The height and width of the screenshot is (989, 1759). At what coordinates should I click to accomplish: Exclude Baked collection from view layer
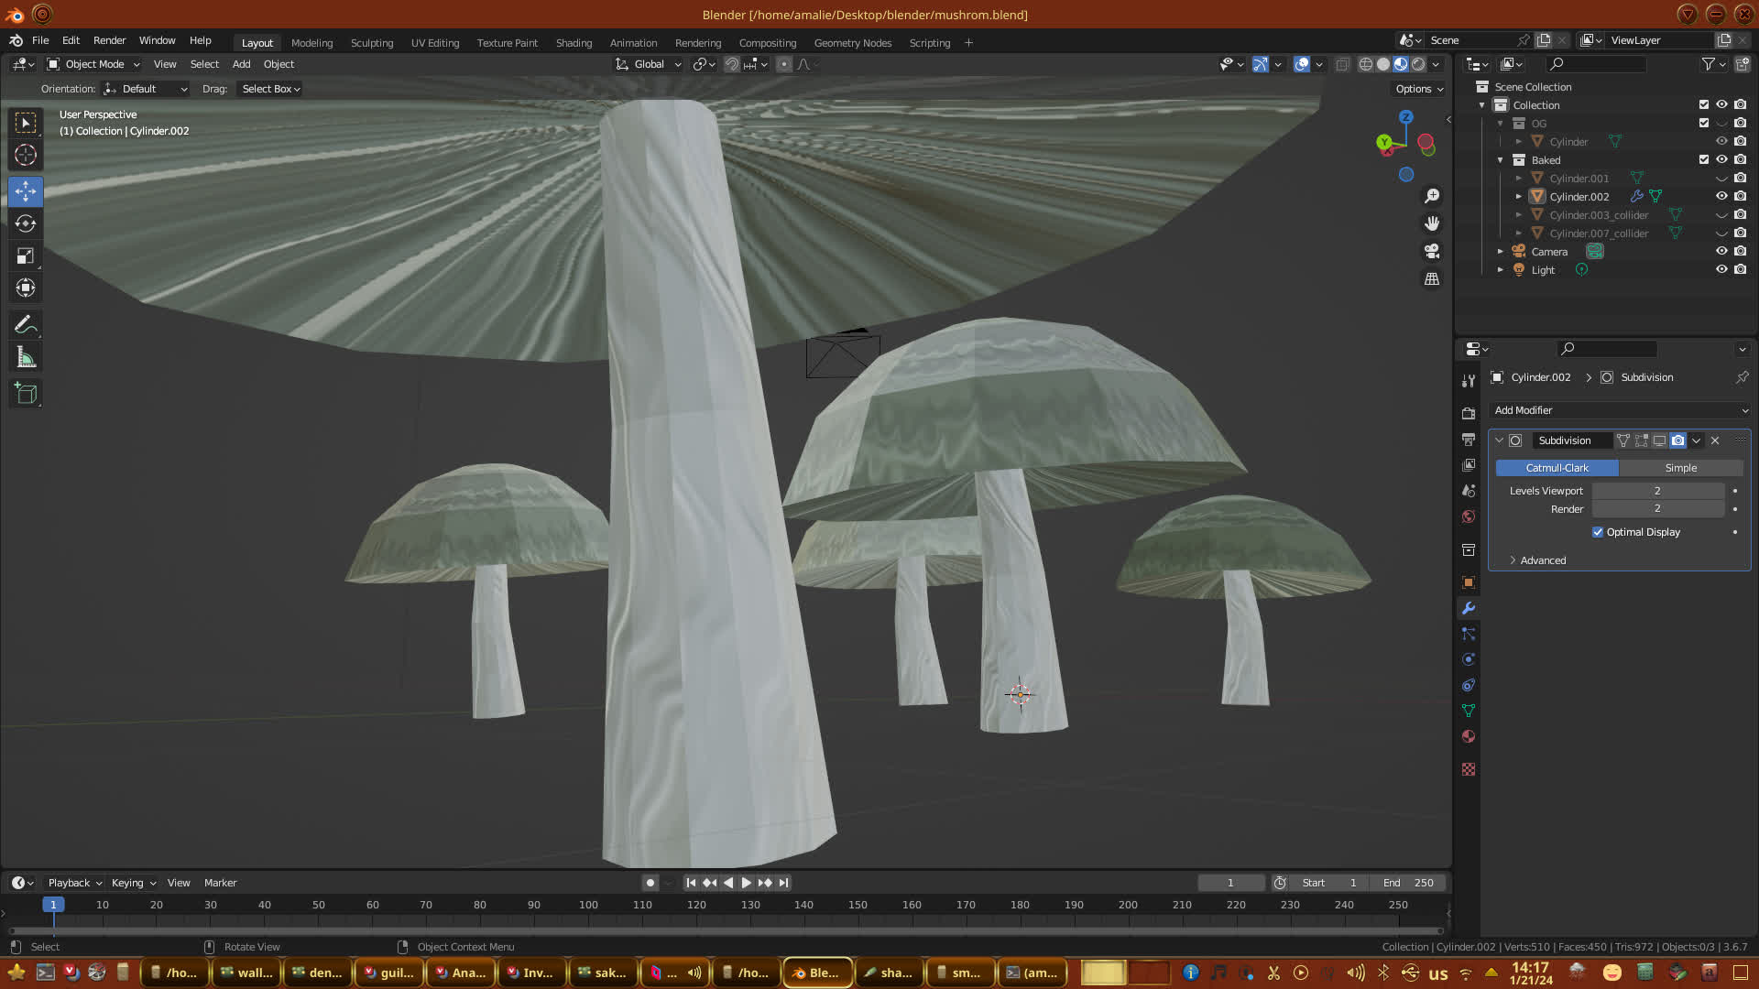1704,159
